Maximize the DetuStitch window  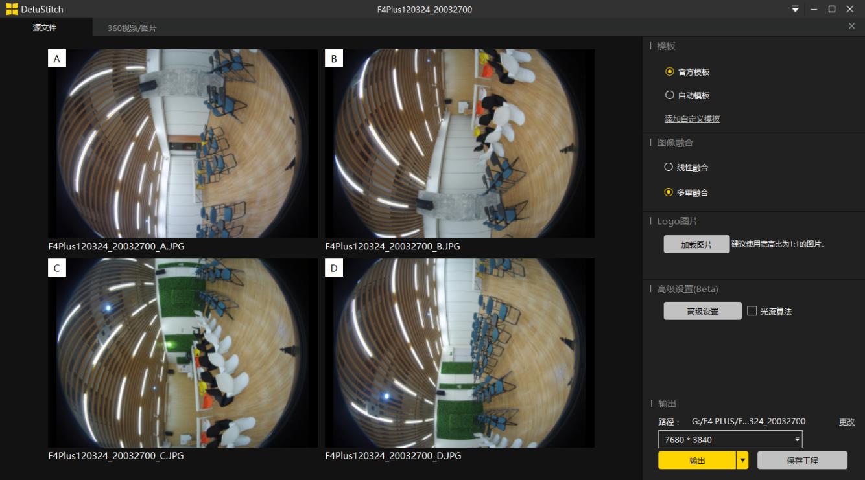[831, 9]
